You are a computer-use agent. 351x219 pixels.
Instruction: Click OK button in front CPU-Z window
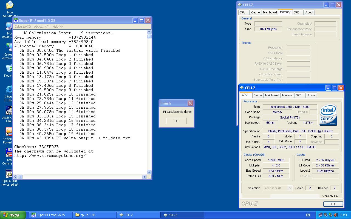(333, 204)
